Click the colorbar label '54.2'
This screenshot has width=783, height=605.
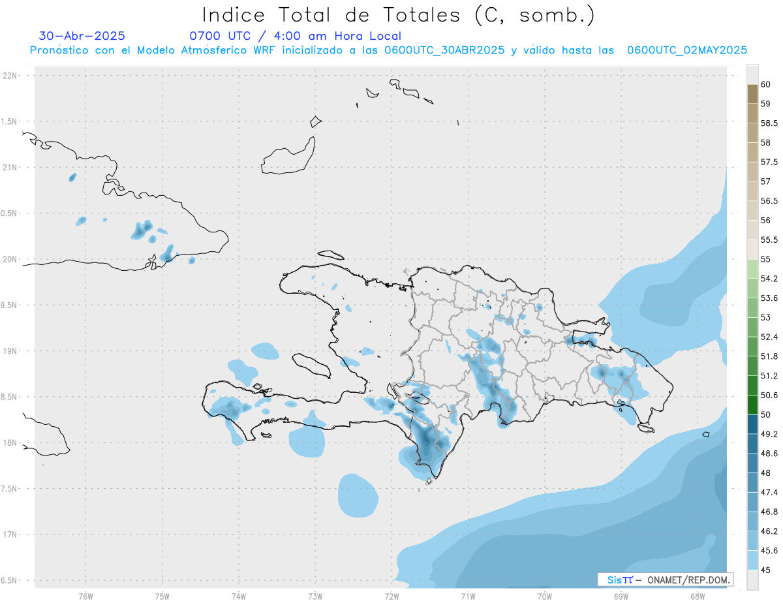click(769, 279)
